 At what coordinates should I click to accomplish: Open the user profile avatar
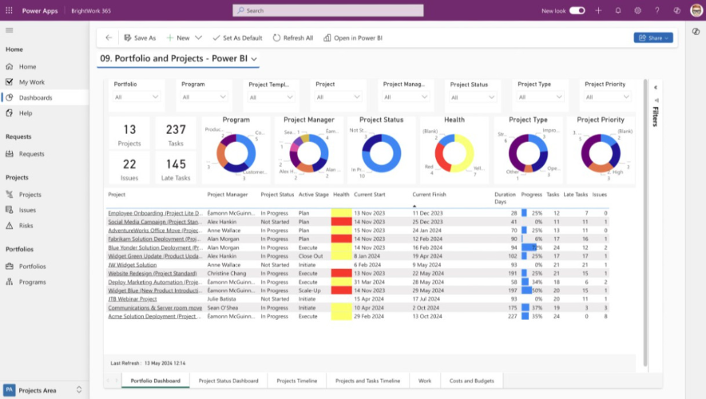[696, 10]
